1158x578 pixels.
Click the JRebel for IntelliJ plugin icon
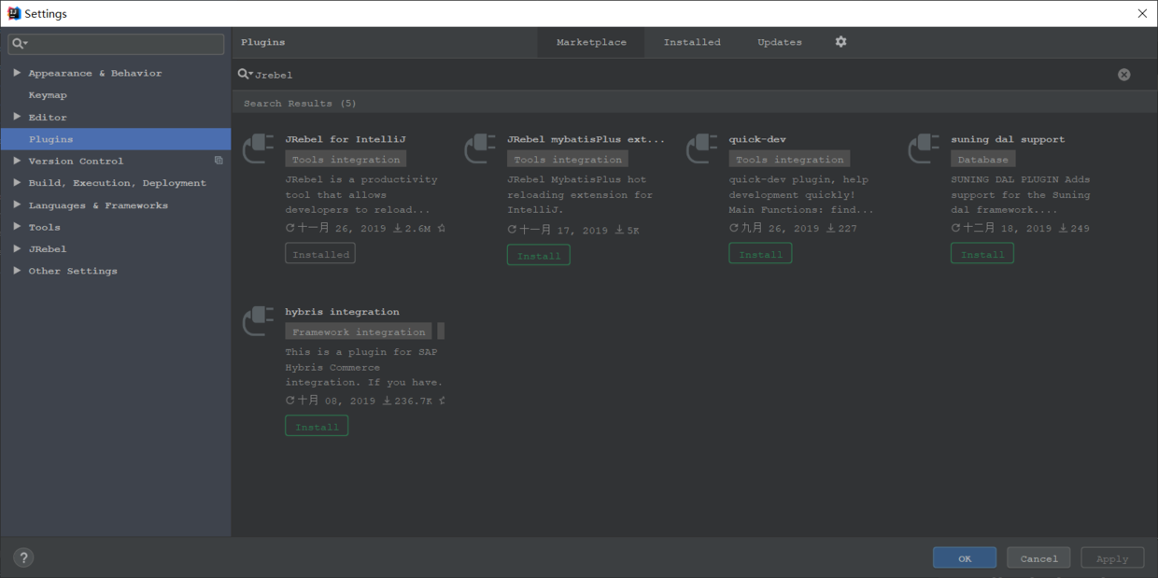coord(258,148)
